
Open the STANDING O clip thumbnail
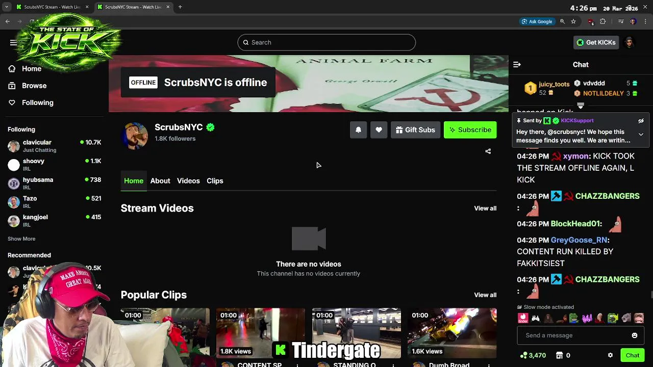click(x=357, y=333)
